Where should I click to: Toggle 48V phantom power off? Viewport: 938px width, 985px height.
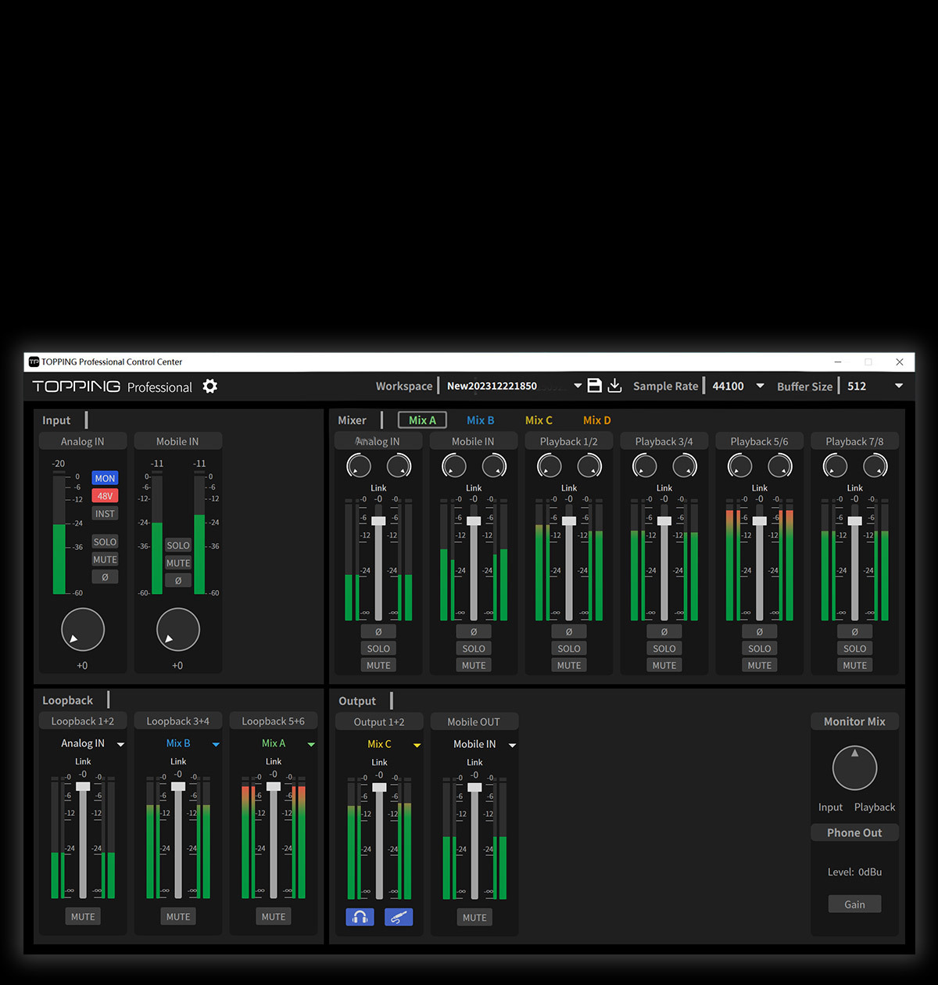pos(105,496)
